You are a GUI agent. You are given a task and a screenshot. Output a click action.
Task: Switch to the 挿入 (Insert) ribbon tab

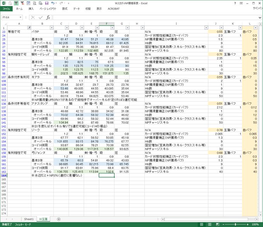point(31,9)
